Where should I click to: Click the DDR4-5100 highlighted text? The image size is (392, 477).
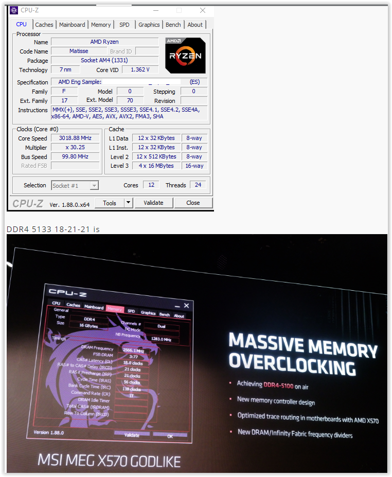tap(278, 385)
